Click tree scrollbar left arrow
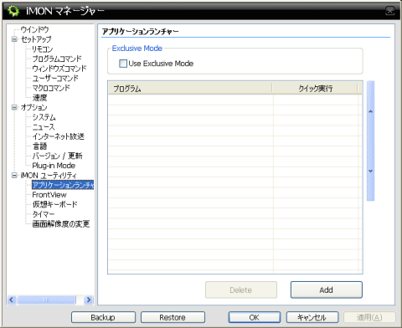This screenshot has height=328, width=402. [12, 300]
